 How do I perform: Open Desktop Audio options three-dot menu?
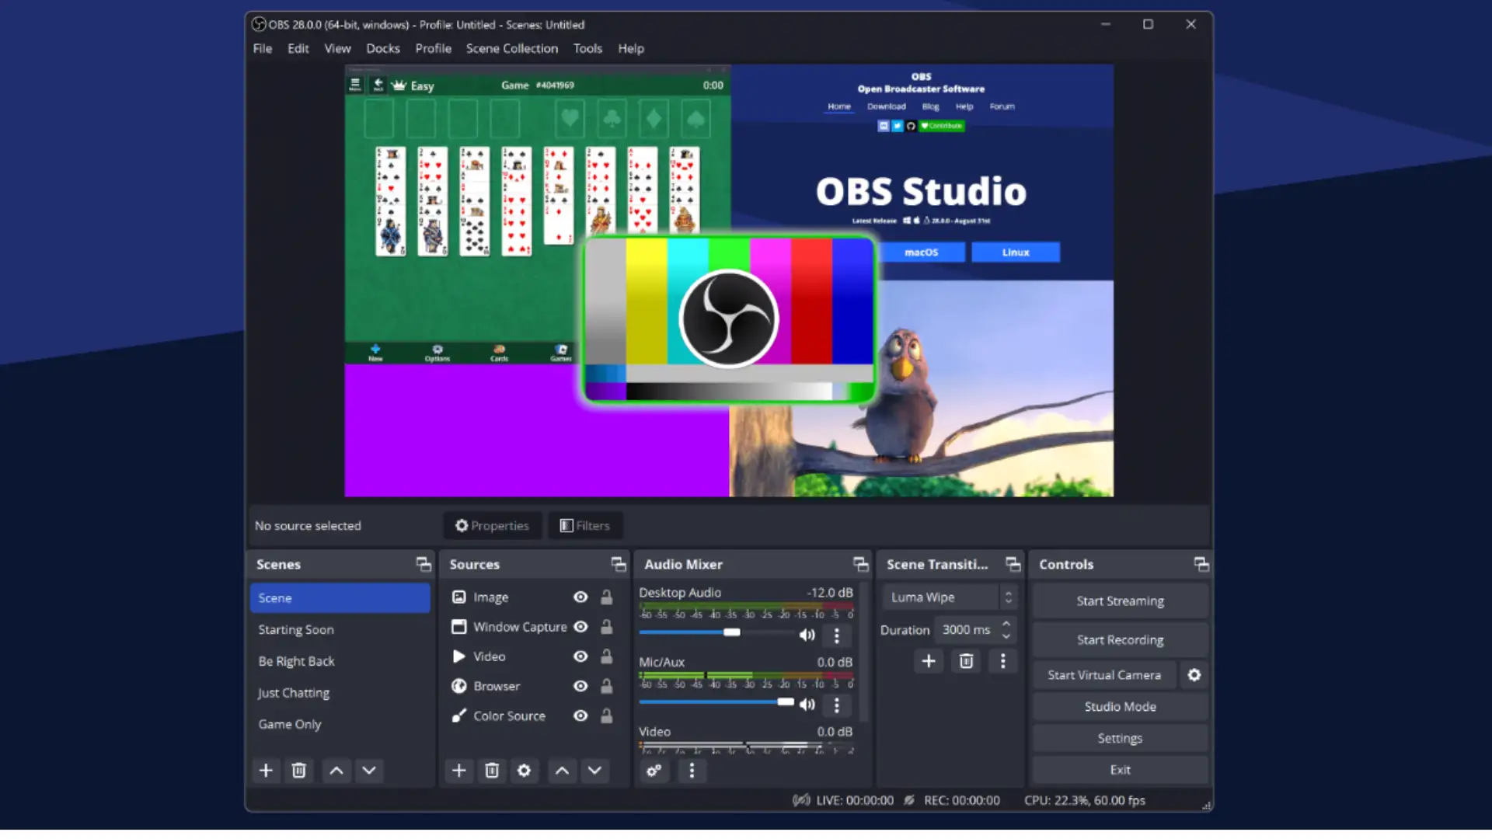coord(836,635)
